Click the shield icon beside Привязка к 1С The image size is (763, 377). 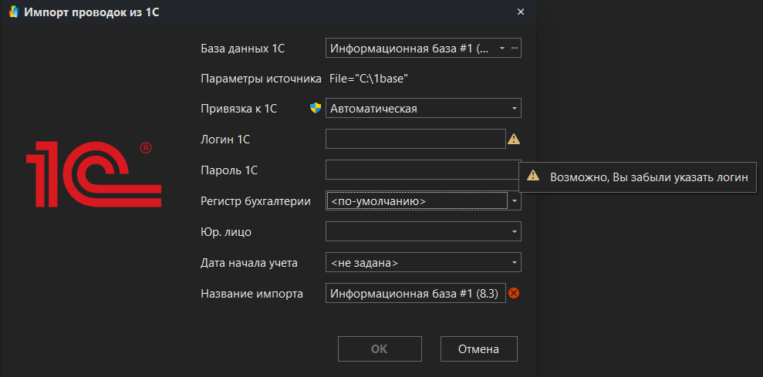pos(316,108)
